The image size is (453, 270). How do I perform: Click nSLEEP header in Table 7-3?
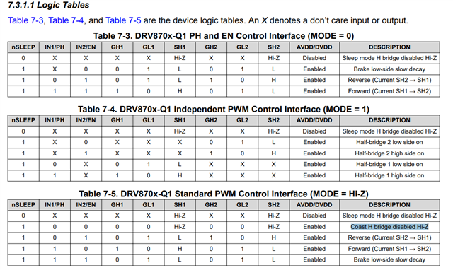click(x=23, y=47)
